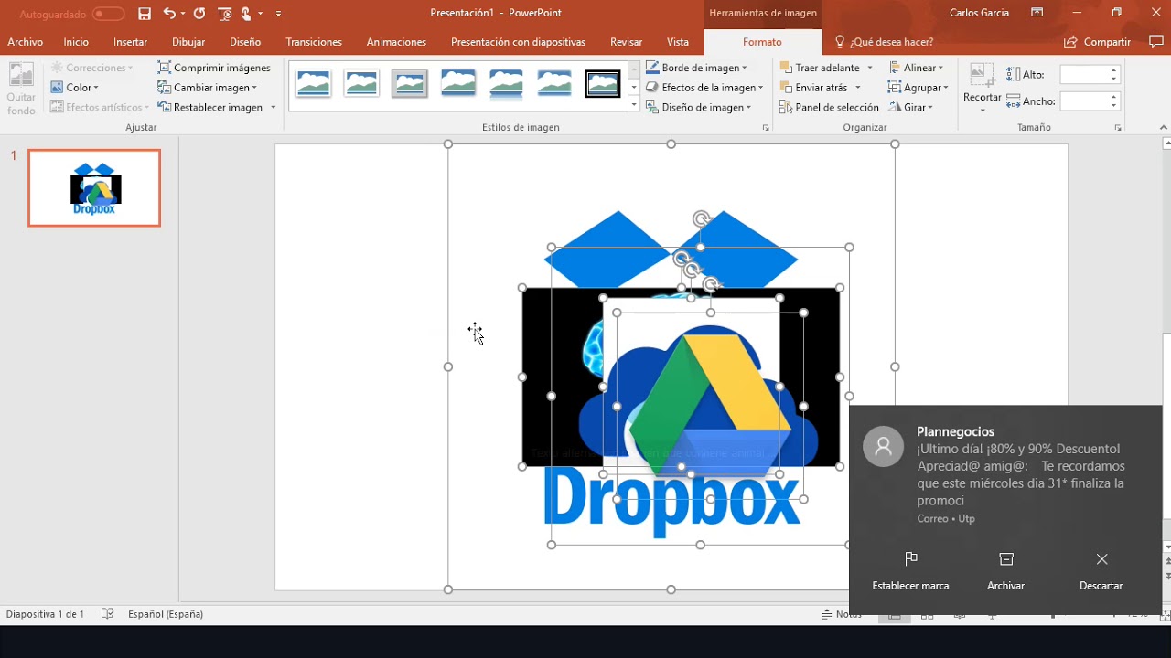Open the Archivo menu
This screenshot has height=658, width=1171.
pyautogui.click(x=26, y=42)
